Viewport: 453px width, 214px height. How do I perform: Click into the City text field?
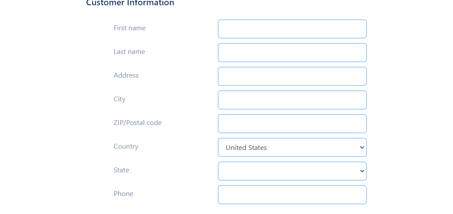pos(292,100)
